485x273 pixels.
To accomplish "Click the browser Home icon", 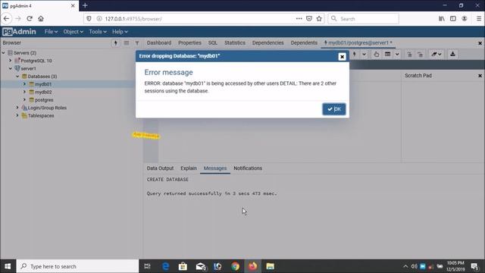I will (x=41, y=18).
